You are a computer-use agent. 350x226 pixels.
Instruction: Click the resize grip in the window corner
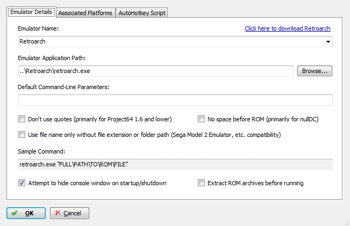click(346, 222)
